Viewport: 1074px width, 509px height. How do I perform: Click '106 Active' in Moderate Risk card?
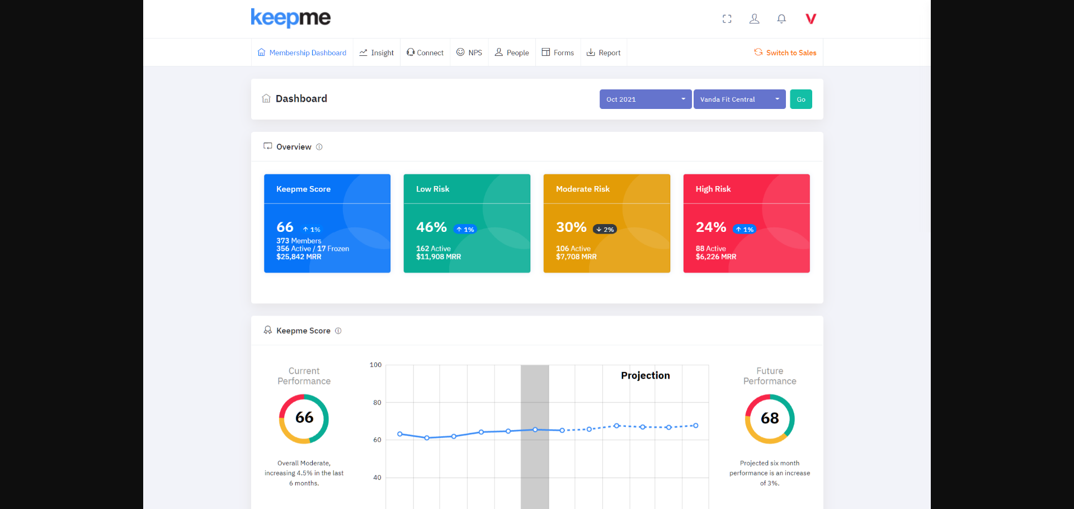[573, 249]
